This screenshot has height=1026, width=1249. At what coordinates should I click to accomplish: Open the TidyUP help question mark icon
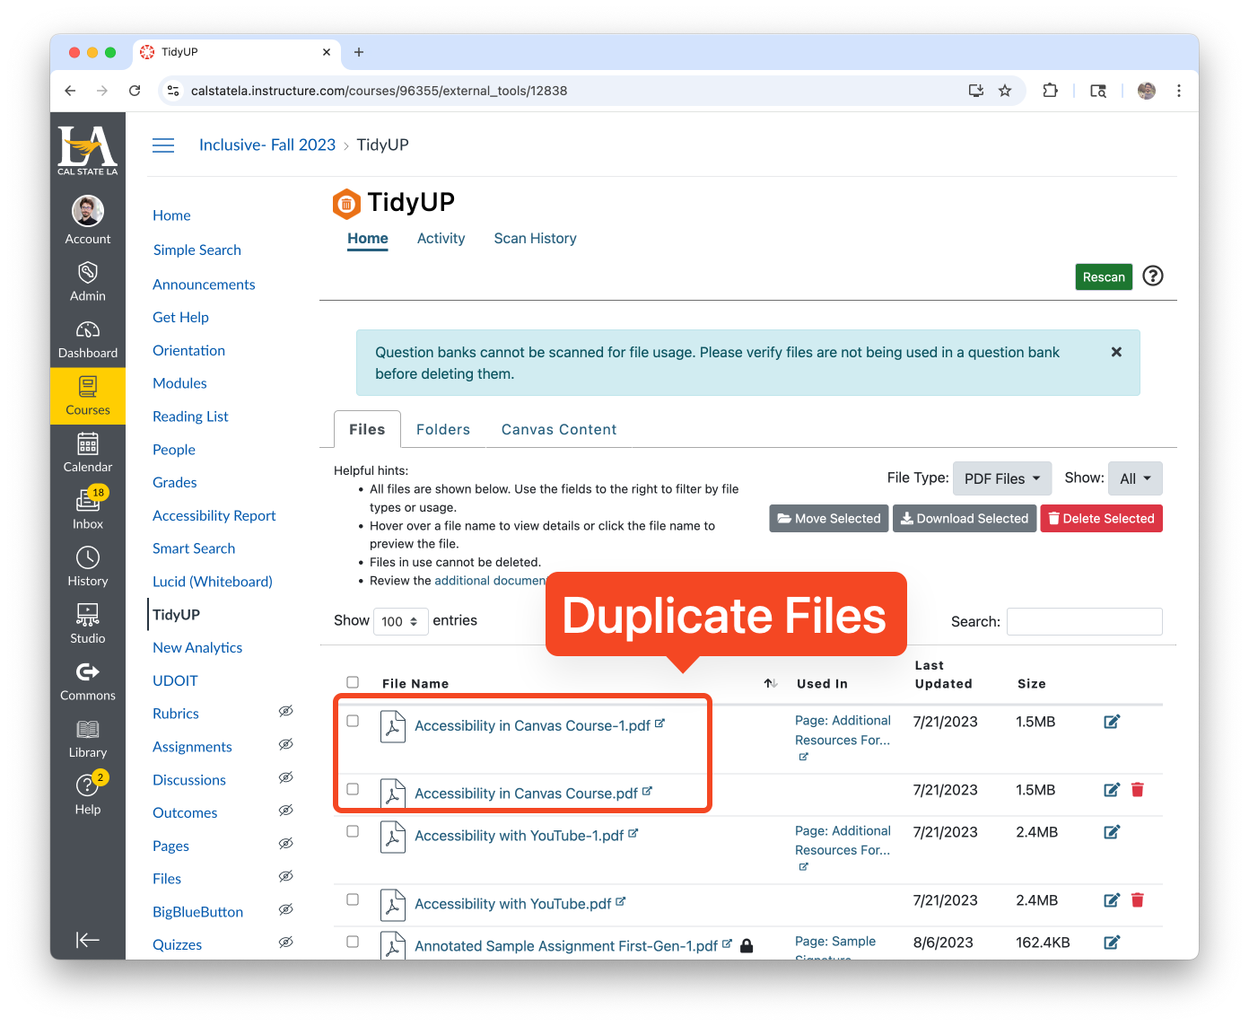[1153, 276]
